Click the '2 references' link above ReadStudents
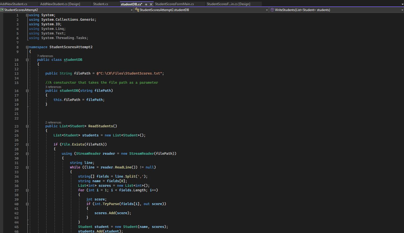 click(53, 122)
